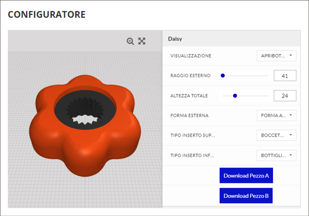Click the Altezza Totale slider handle
Viewport: 309px width, 216px height.
tap(235, 96)
